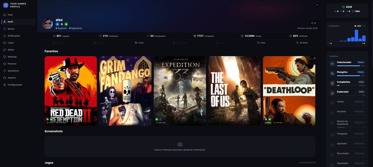Click the 7727 Conquistas trophy stat

204,36
